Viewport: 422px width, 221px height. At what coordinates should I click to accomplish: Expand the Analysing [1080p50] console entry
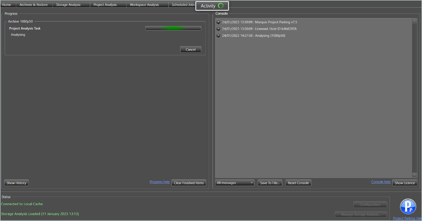click(218, 36)
